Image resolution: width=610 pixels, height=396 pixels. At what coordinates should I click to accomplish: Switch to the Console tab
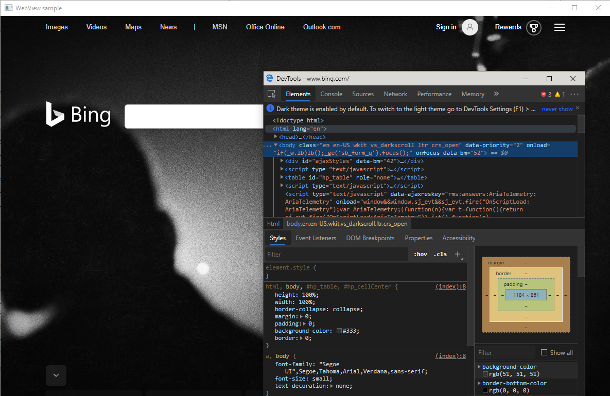pyautogui.click(x=331, y=94)
